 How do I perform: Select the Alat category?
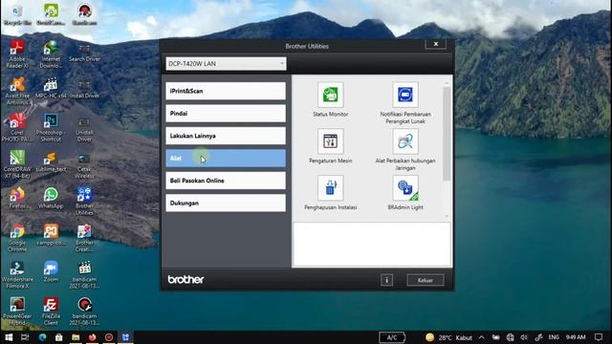(226, 158)
